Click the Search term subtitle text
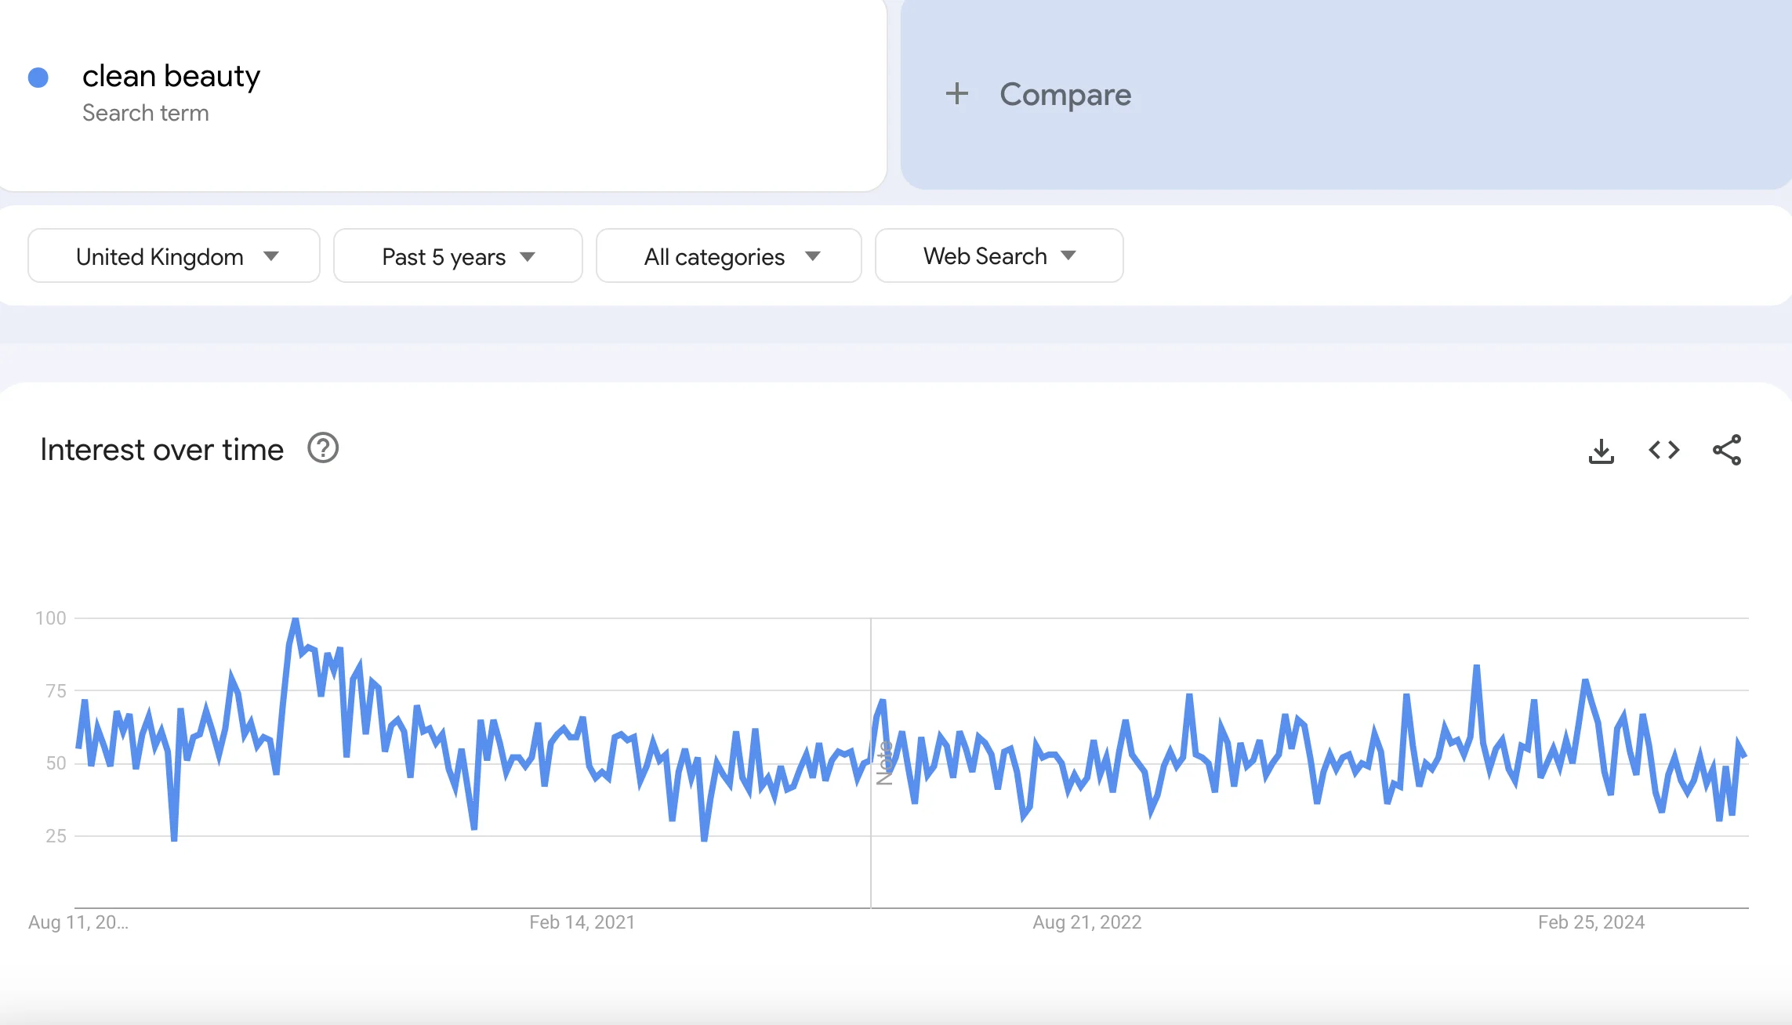 pyautogui.click(x=146, y=113)
